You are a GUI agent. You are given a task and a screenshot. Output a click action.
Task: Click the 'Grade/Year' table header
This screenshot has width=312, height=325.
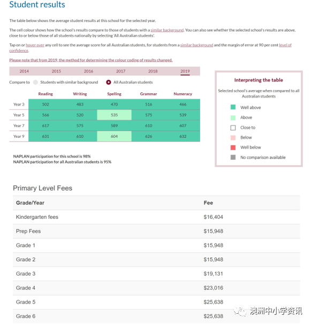(30, 203)
